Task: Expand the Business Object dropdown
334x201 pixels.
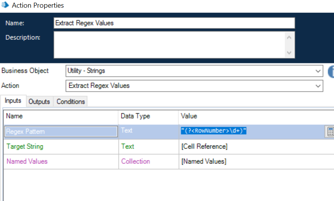Action: tap(318, 71)
